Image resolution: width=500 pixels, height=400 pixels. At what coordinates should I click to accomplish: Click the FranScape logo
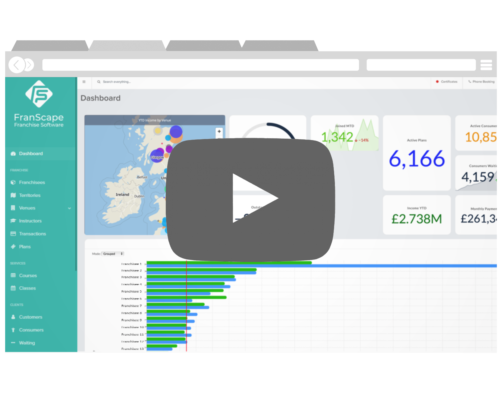click(39, 104)
